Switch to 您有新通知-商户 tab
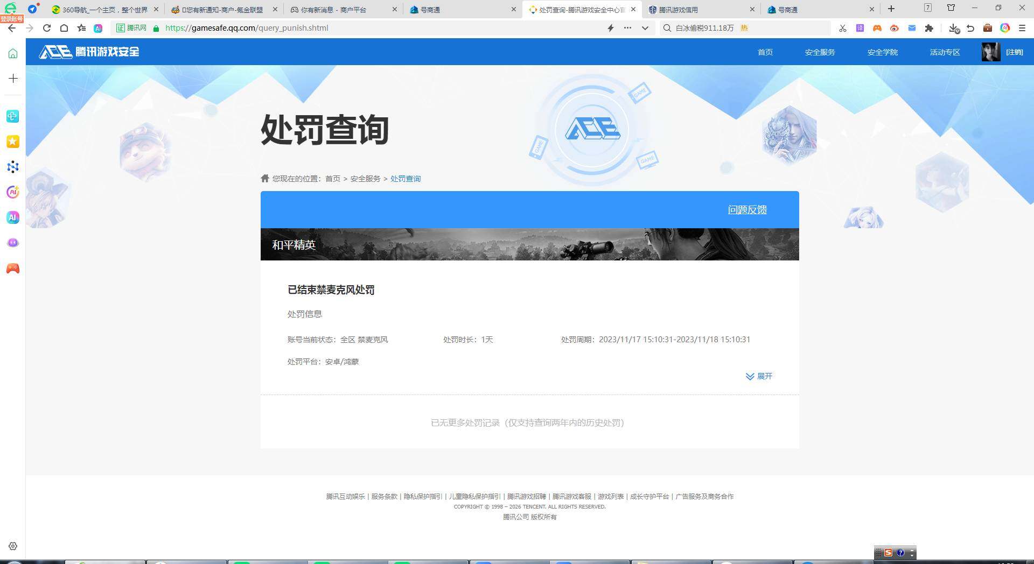Screen dimensions: 1034x564 223,10
